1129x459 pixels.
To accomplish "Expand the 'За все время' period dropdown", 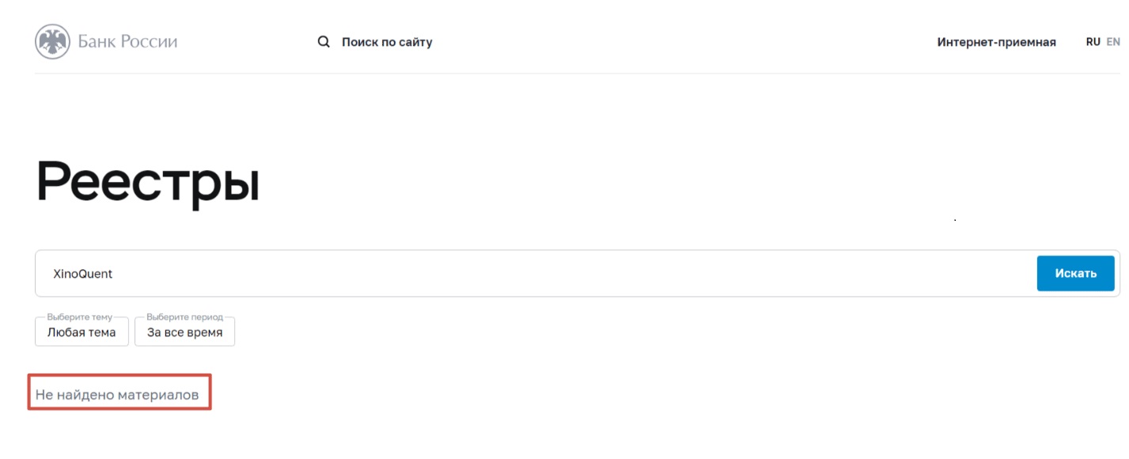I will (x=184, y=332).
